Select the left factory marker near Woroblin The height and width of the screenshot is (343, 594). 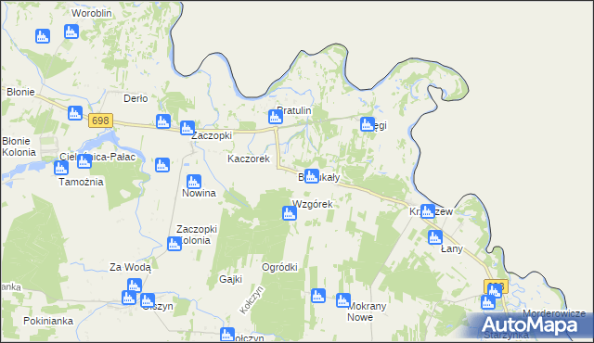pyautogui.click(x=43, y=36)
